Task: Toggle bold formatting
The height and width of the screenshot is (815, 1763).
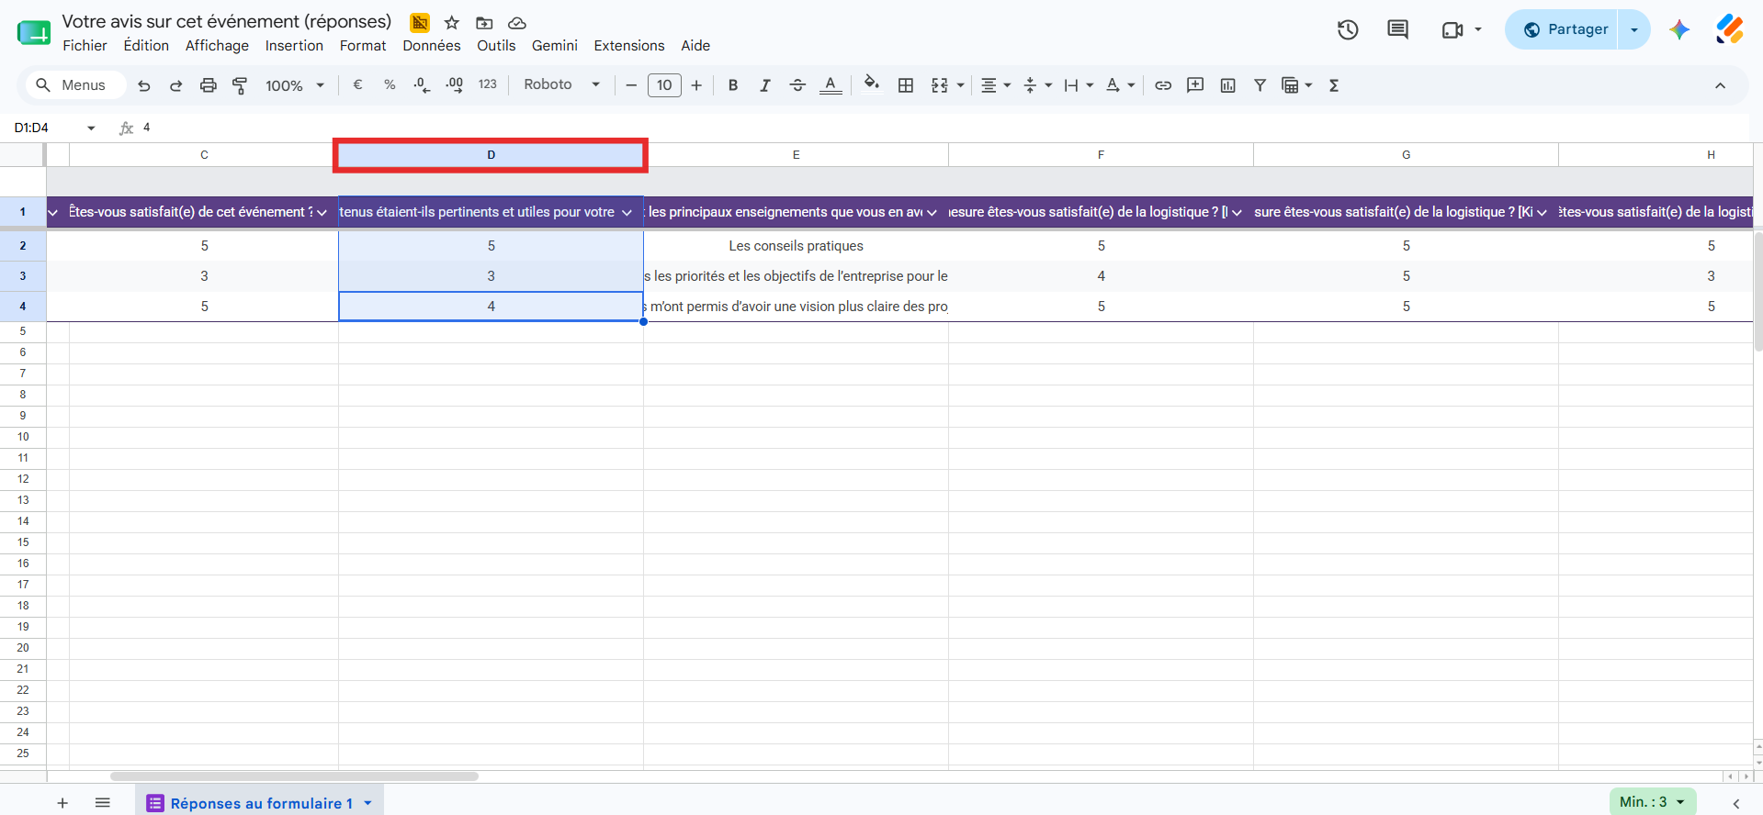Action: (x=733, y=85)
